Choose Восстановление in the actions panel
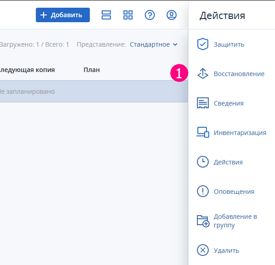 coord(239,74)
